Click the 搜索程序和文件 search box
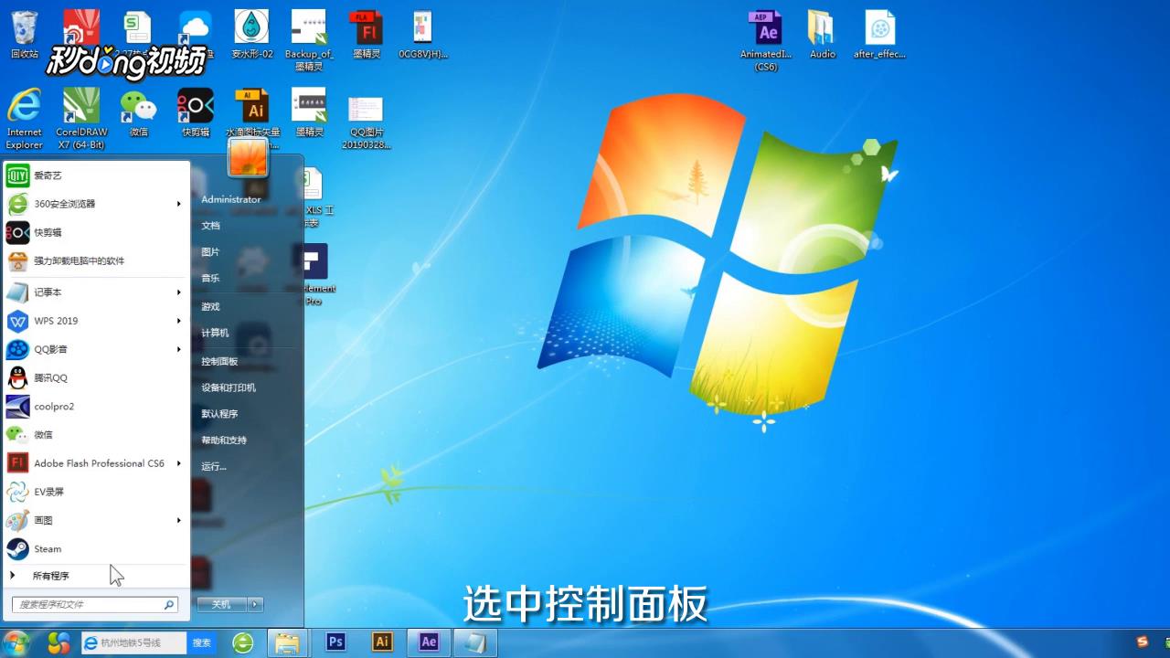 pyautogui.click(x=95, y=605)
